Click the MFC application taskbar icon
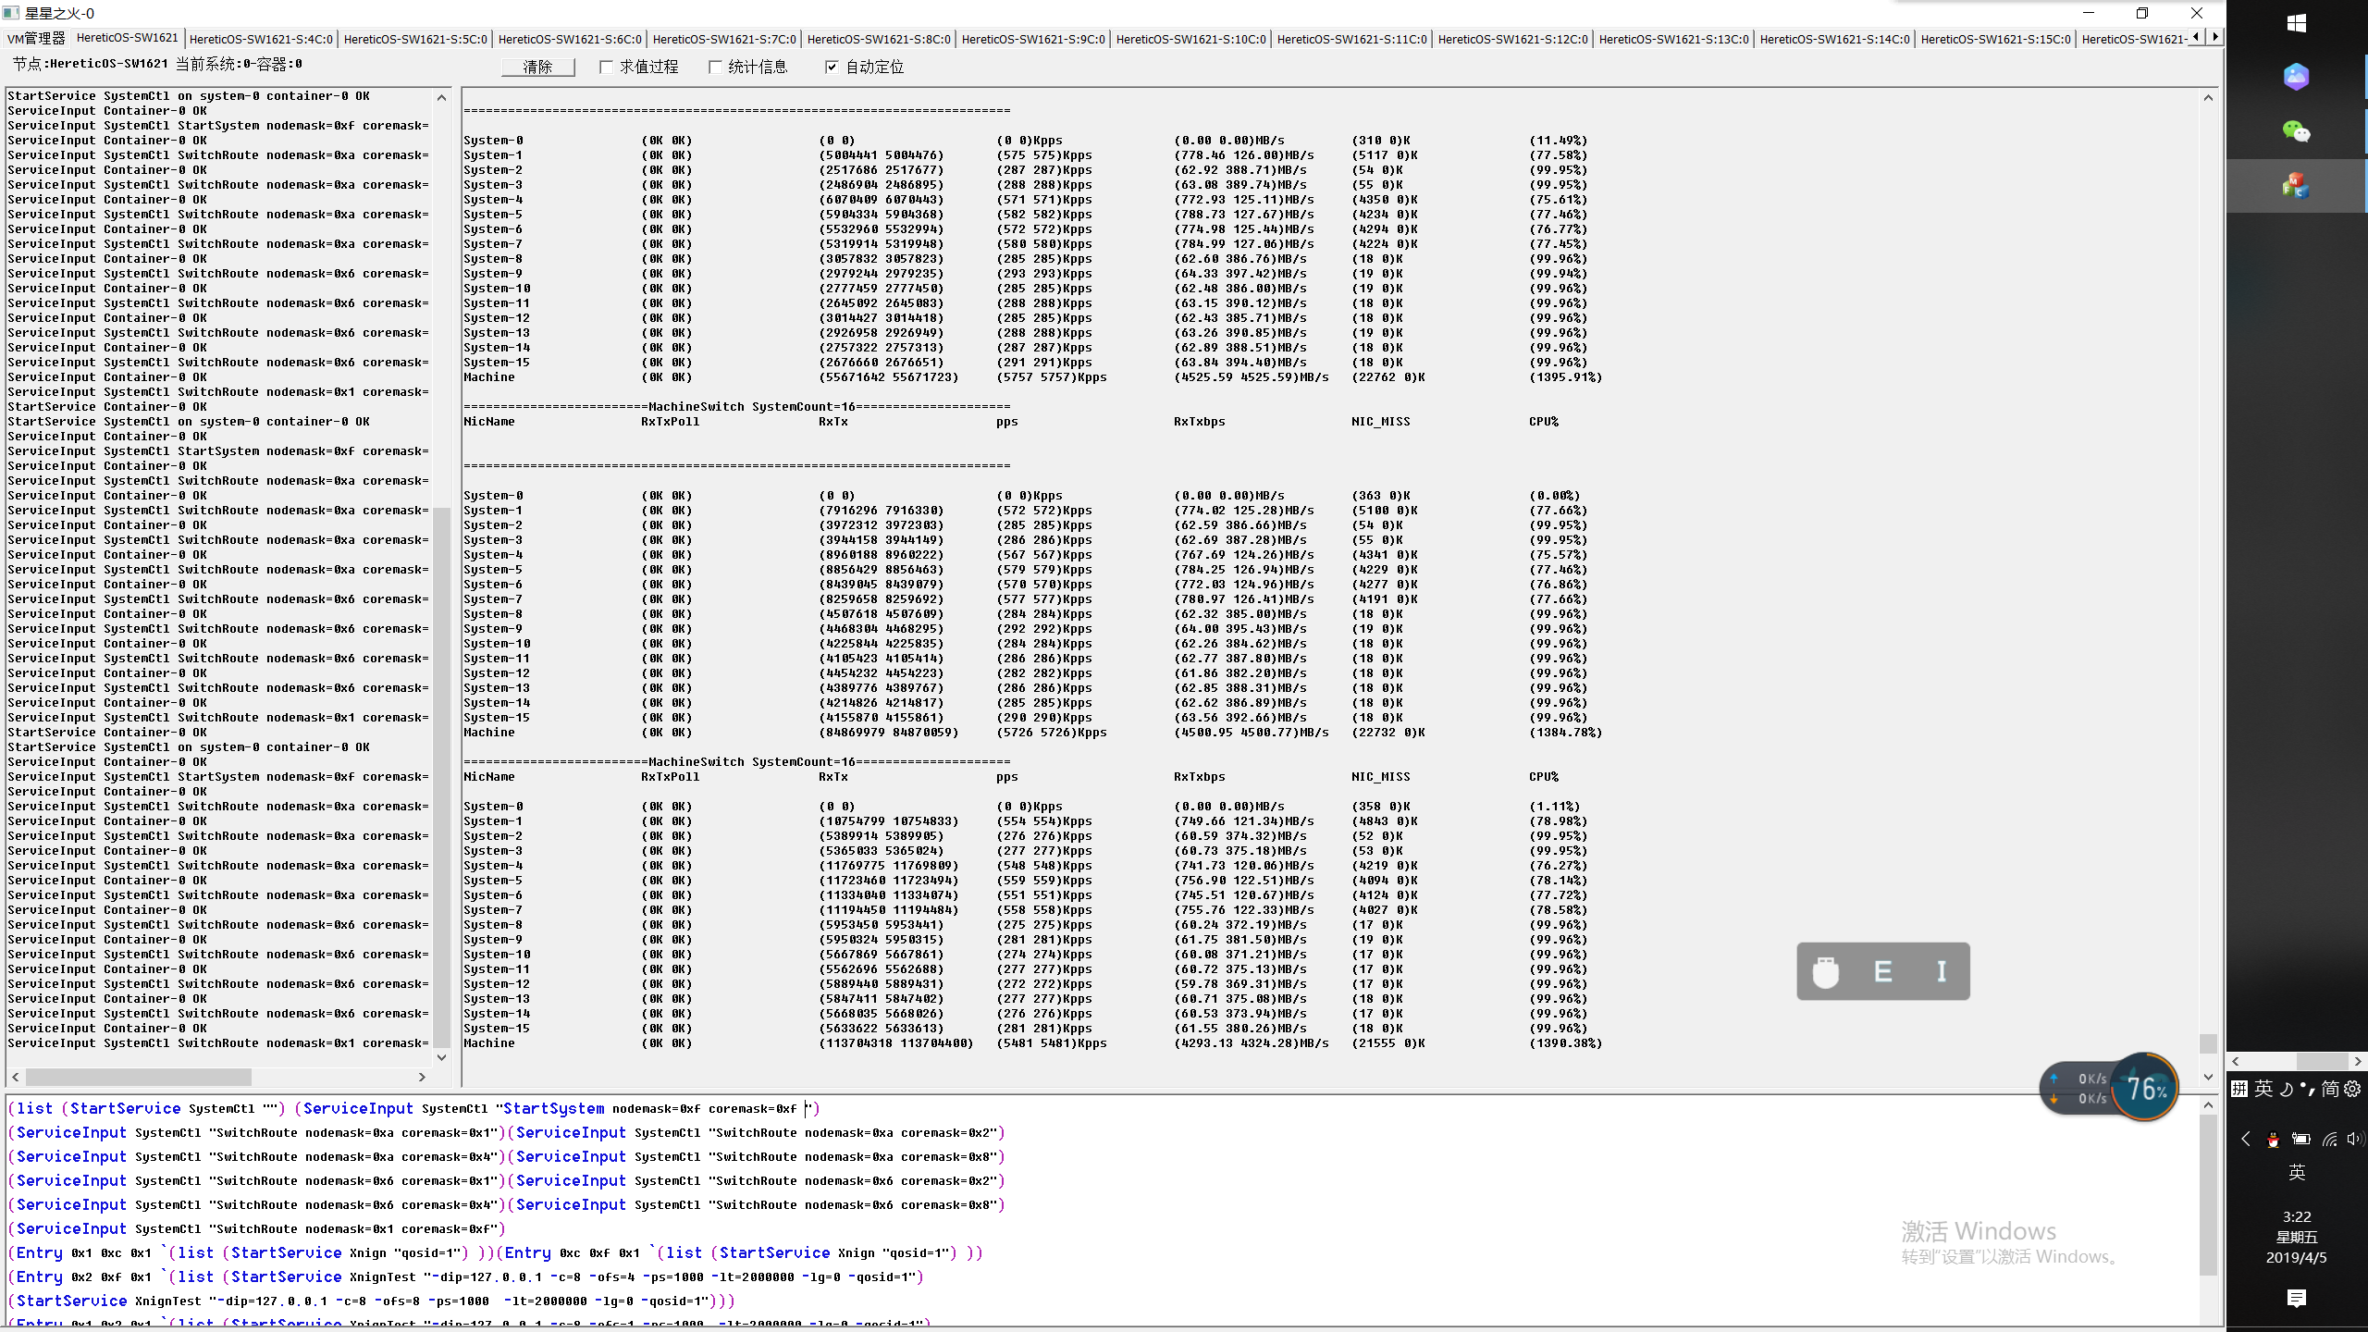 2296,186
